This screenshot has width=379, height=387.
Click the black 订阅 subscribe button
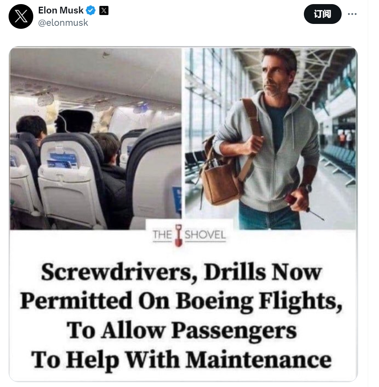(x=323, y=14)
